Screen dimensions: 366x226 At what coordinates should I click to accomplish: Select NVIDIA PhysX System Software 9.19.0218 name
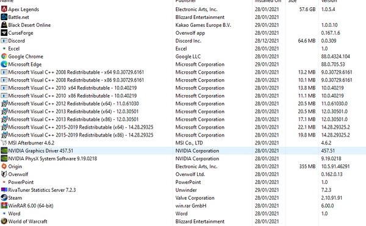(x=52, y=158)
